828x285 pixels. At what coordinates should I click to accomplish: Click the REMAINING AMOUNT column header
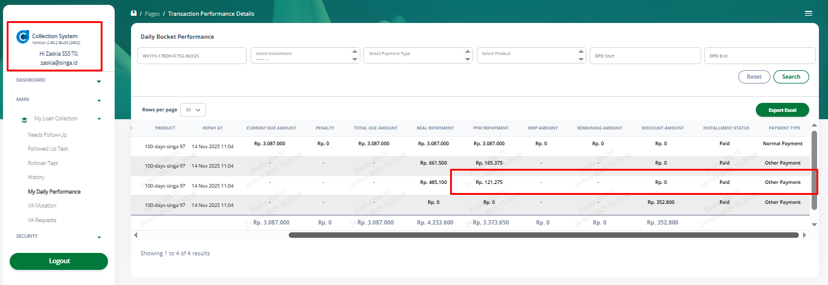599,128
